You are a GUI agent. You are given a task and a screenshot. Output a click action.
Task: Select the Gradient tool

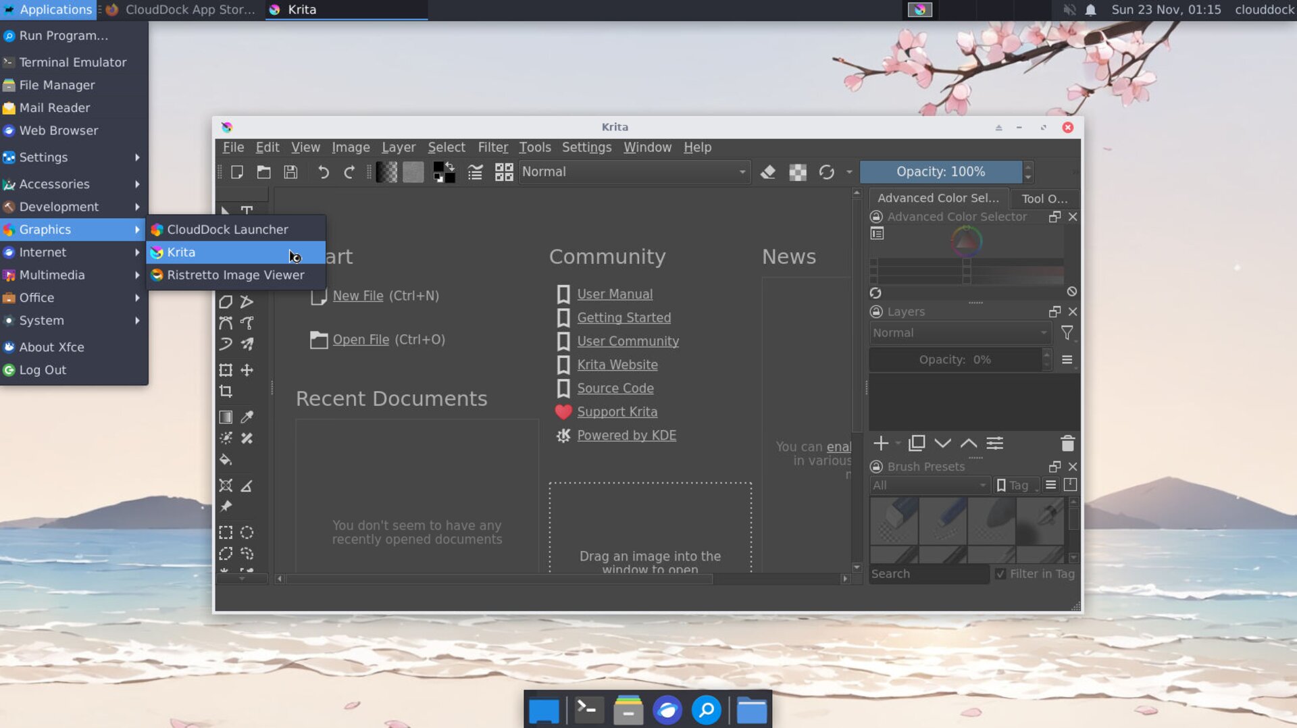coord(226,417)
